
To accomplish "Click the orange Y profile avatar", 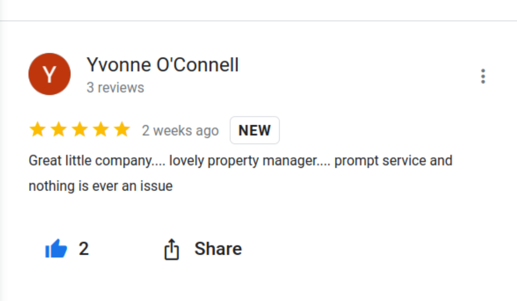I will (49, 74).
